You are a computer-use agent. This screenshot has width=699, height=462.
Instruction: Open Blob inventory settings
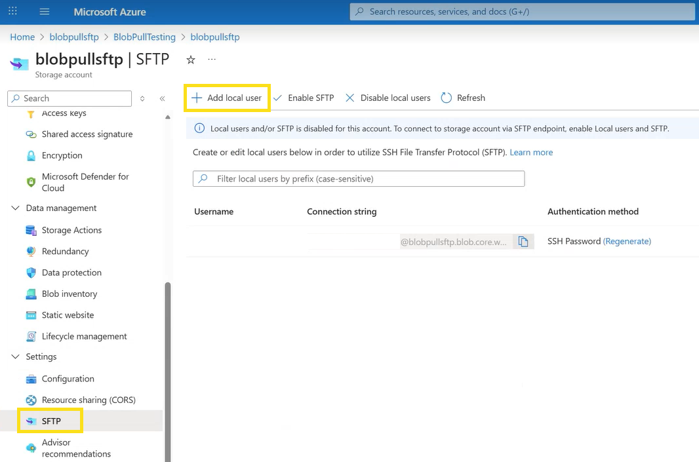click(68, 294)
